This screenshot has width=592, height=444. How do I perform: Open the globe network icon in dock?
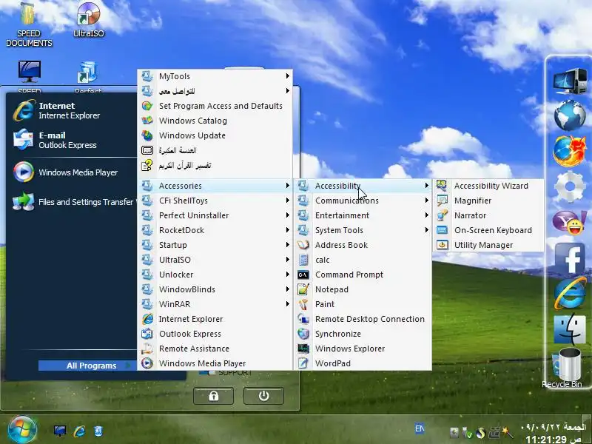[570, 115]
